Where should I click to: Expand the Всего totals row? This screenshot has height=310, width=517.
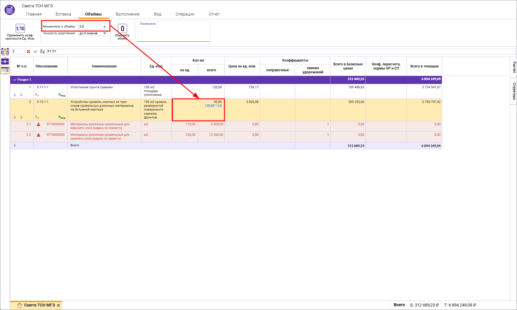click(x=15, y=145)
